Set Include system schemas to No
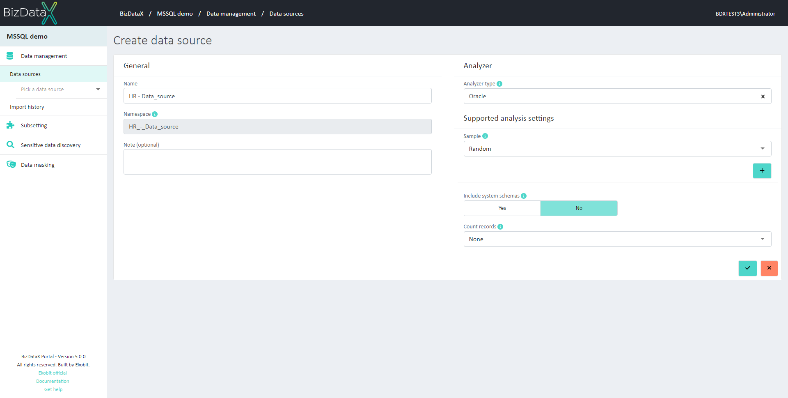788x398 pixels. [579, 208]
